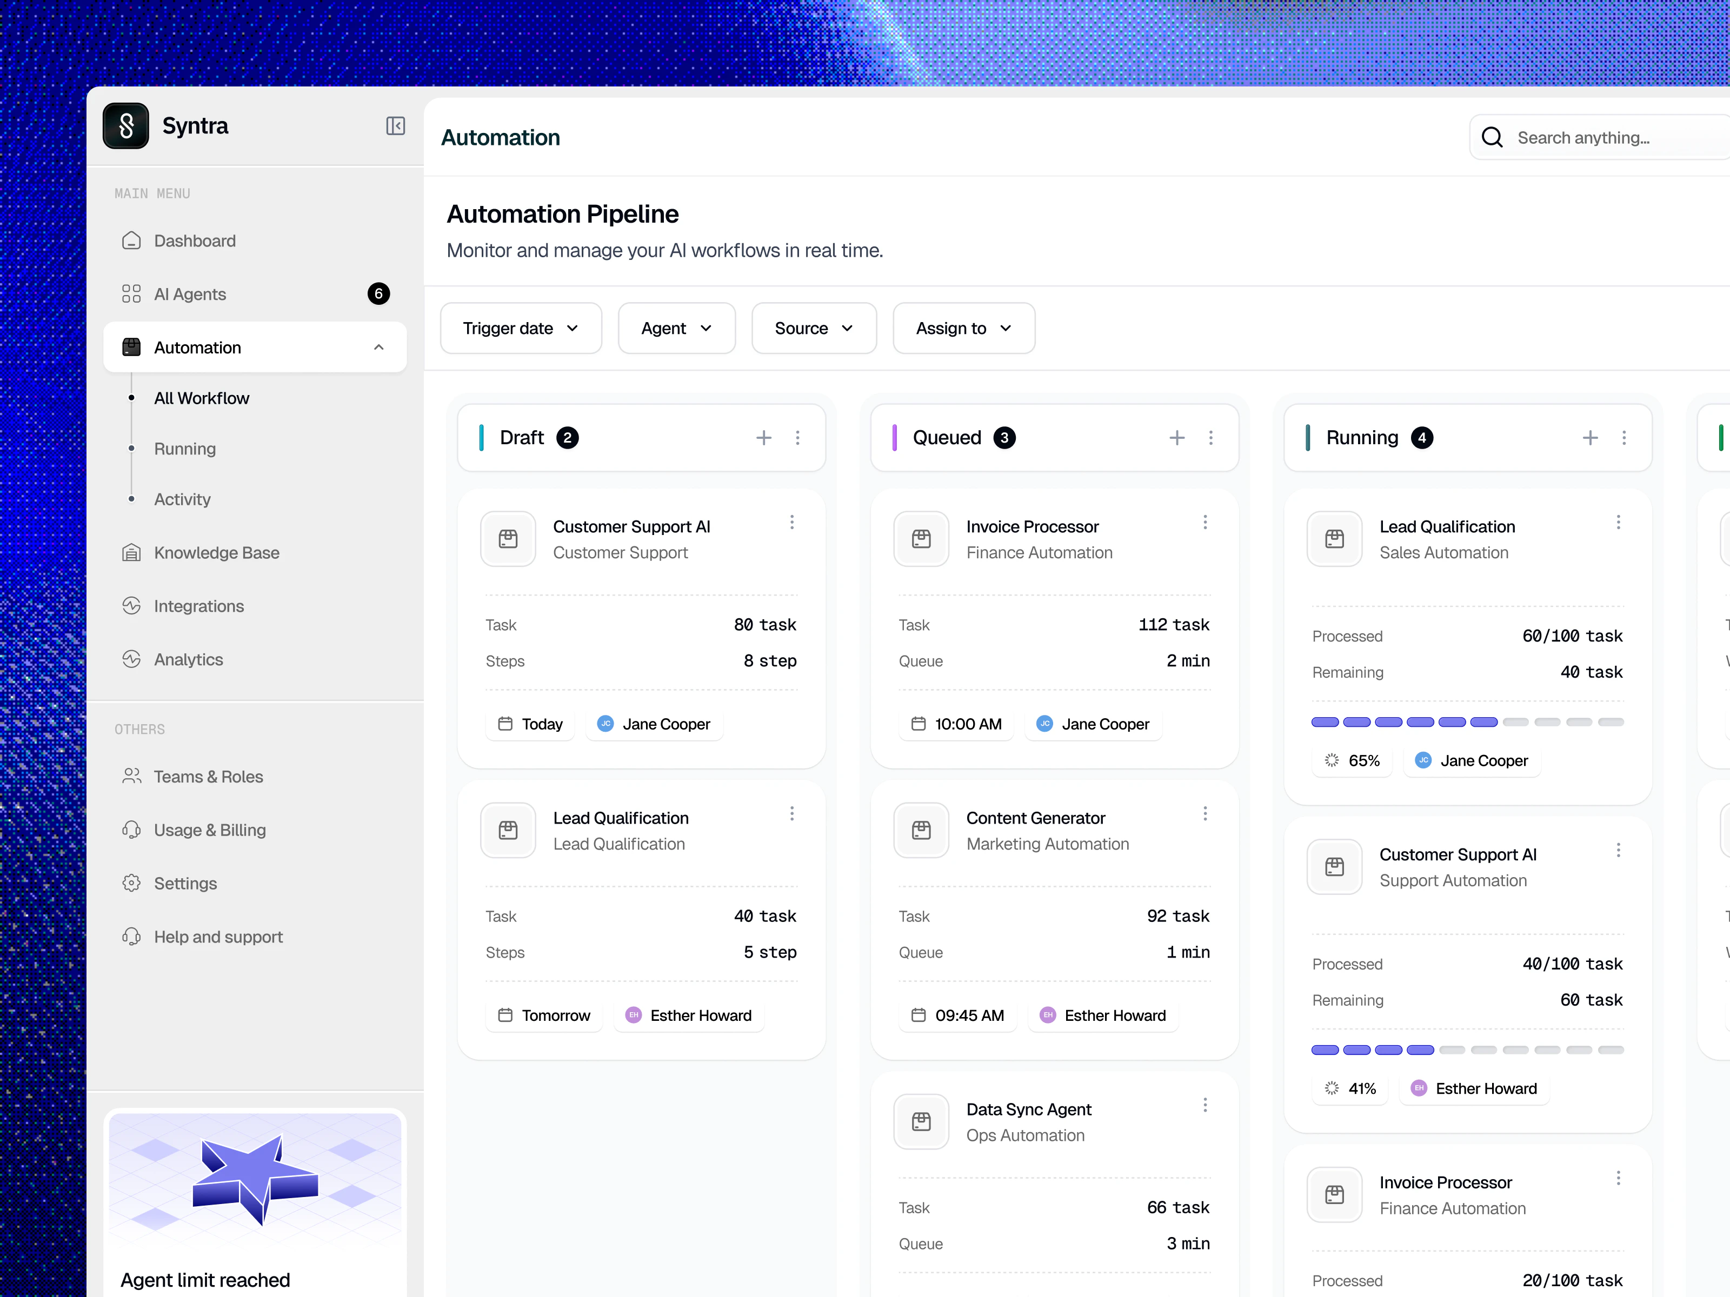Open Draft column options menu

(798, 438)
